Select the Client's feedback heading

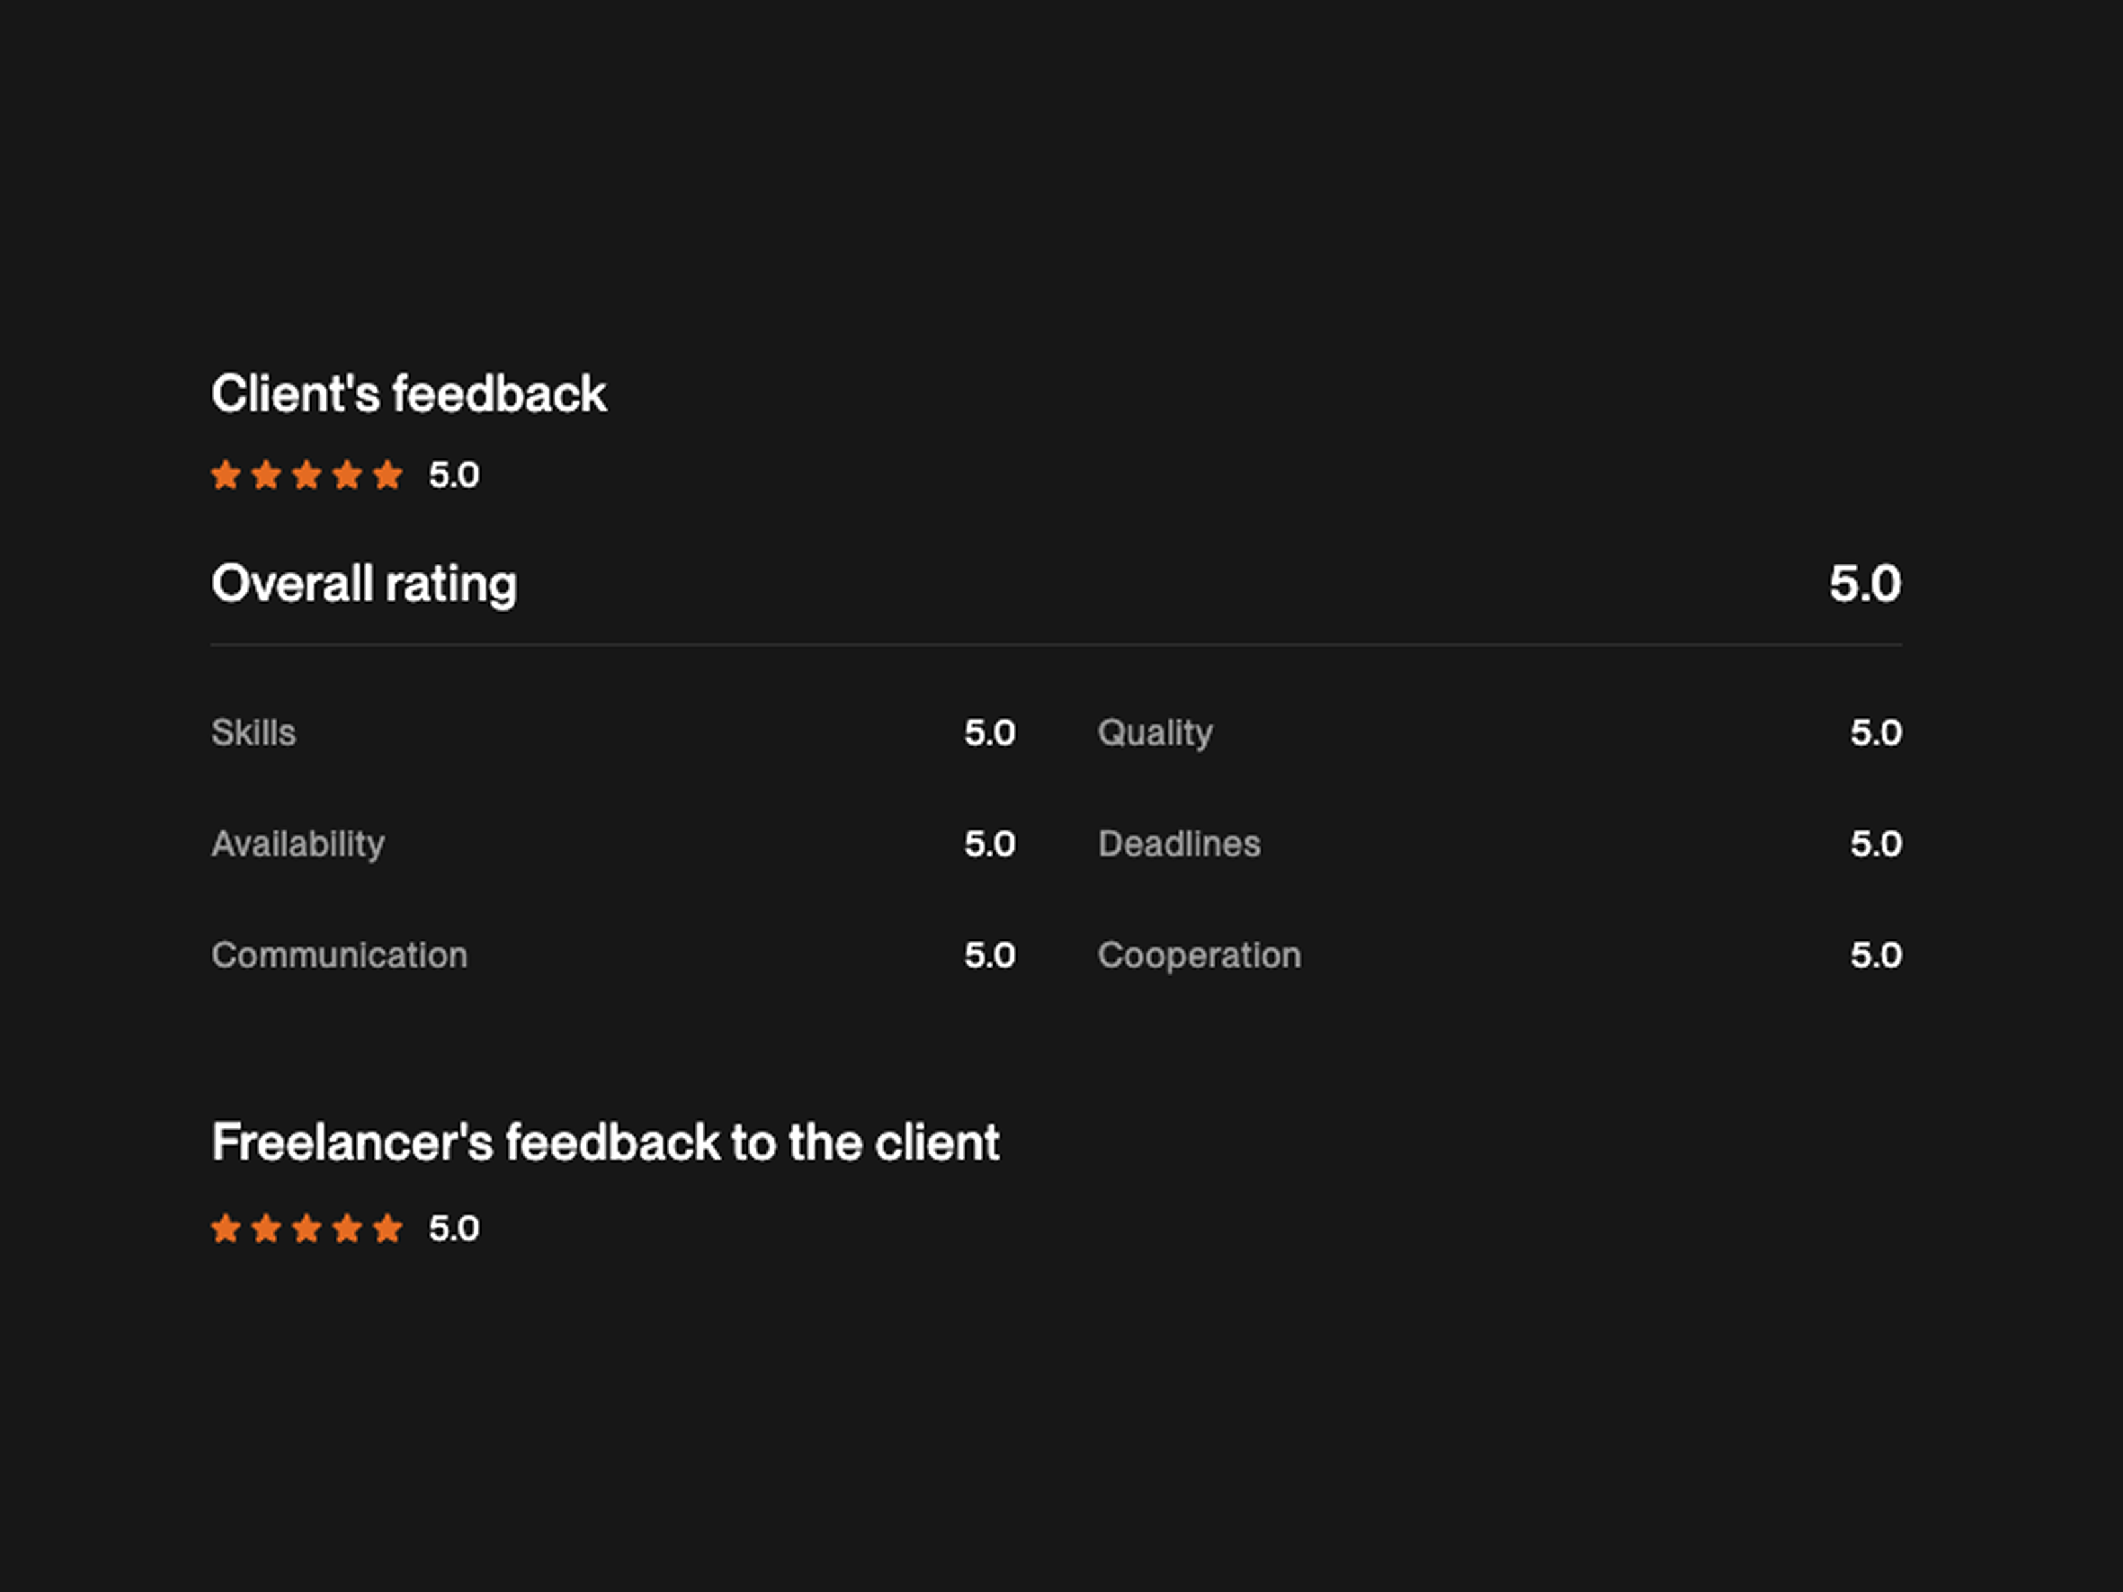point(409,395)
